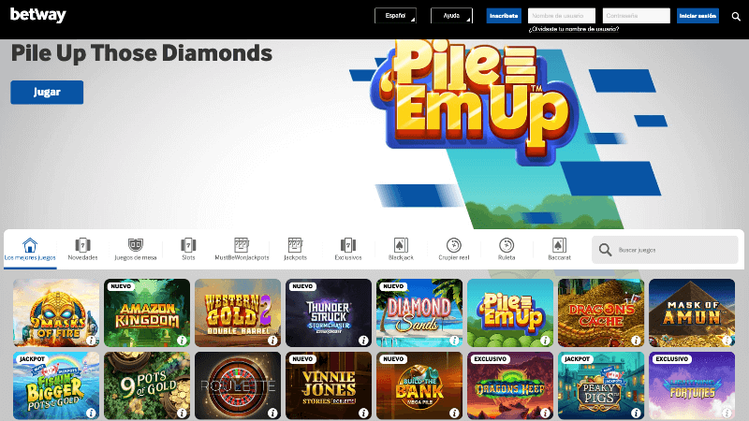Open the Western Gold 2 game thumbnail
The height and width of the screenshot is (421, 749).
coord(238,312)
